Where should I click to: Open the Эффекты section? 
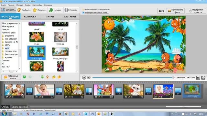pos(24,10)
